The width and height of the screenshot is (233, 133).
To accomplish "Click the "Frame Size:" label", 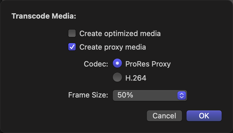I will click(x=88, y=95).
